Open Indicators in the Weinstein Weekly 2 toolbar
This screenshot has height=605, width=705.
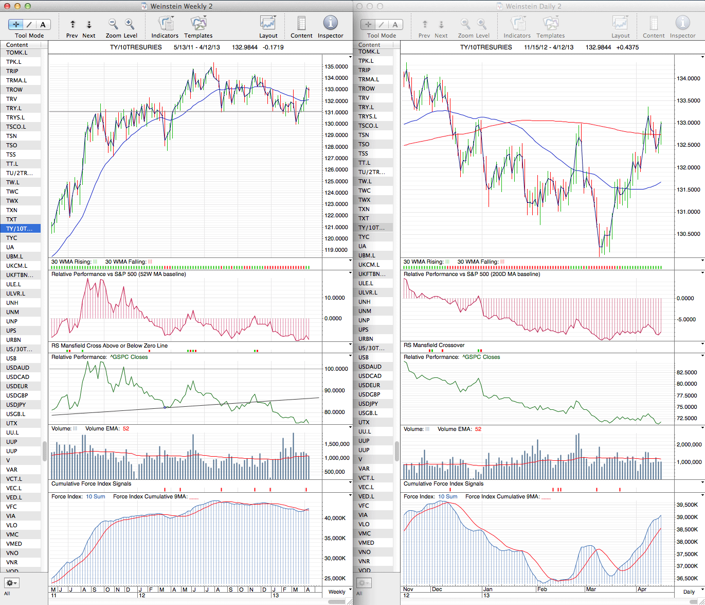(165, 24)
